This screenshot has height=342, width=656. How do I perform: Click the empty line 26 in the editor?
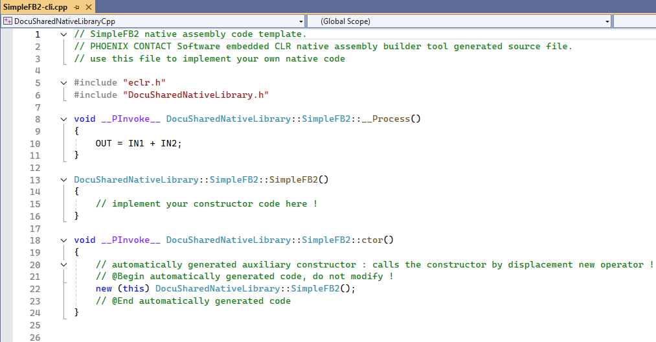pos(259,337)
